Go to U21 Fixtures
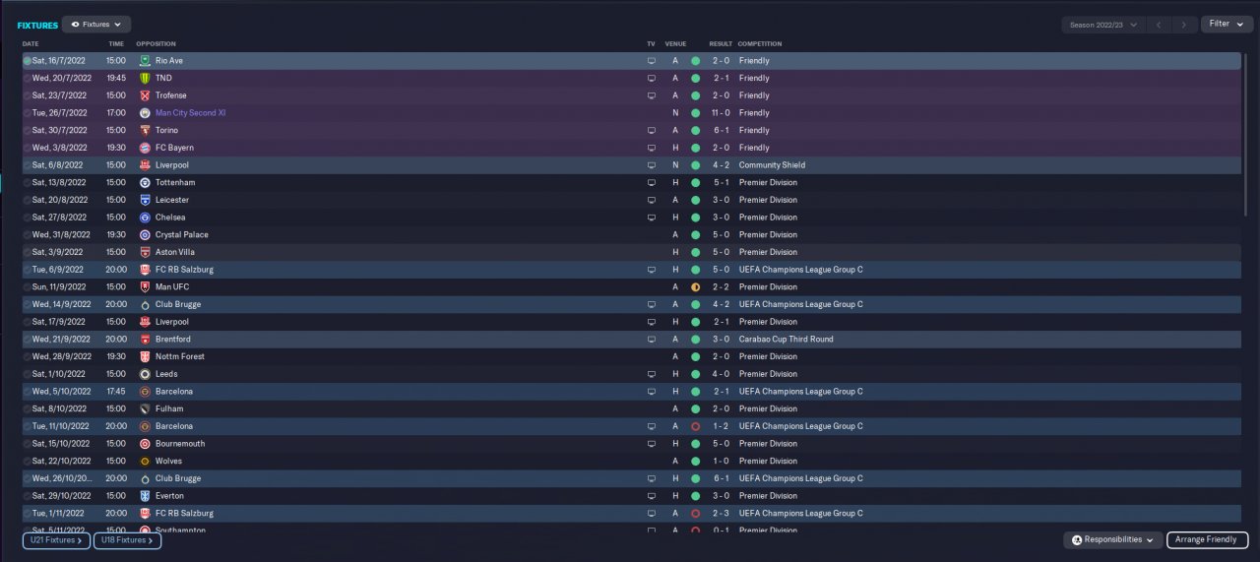The height and width of the screenshot is (562, 1260). [56, 540]
